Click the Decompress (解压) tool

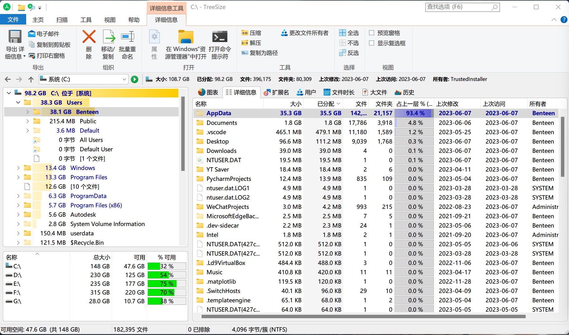[x=251, y=43]
